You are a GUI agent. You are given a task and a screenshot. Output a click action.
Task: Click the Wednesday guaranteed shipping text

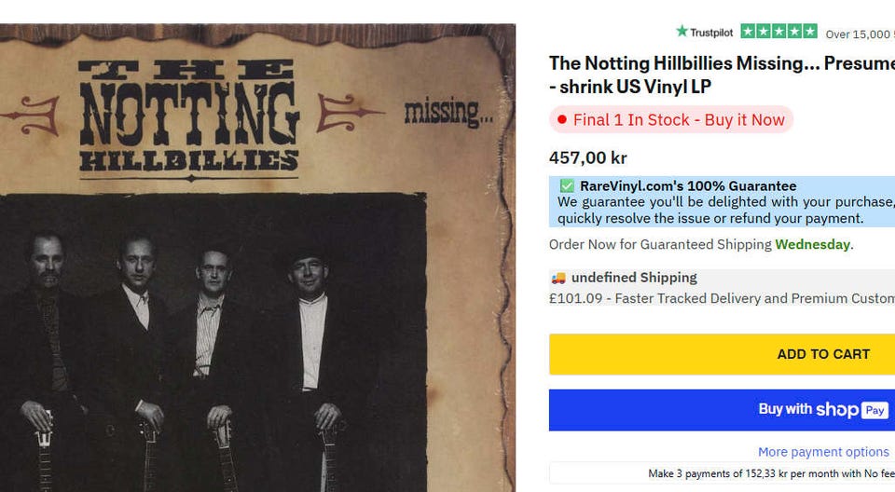click(x=812, y=244)
